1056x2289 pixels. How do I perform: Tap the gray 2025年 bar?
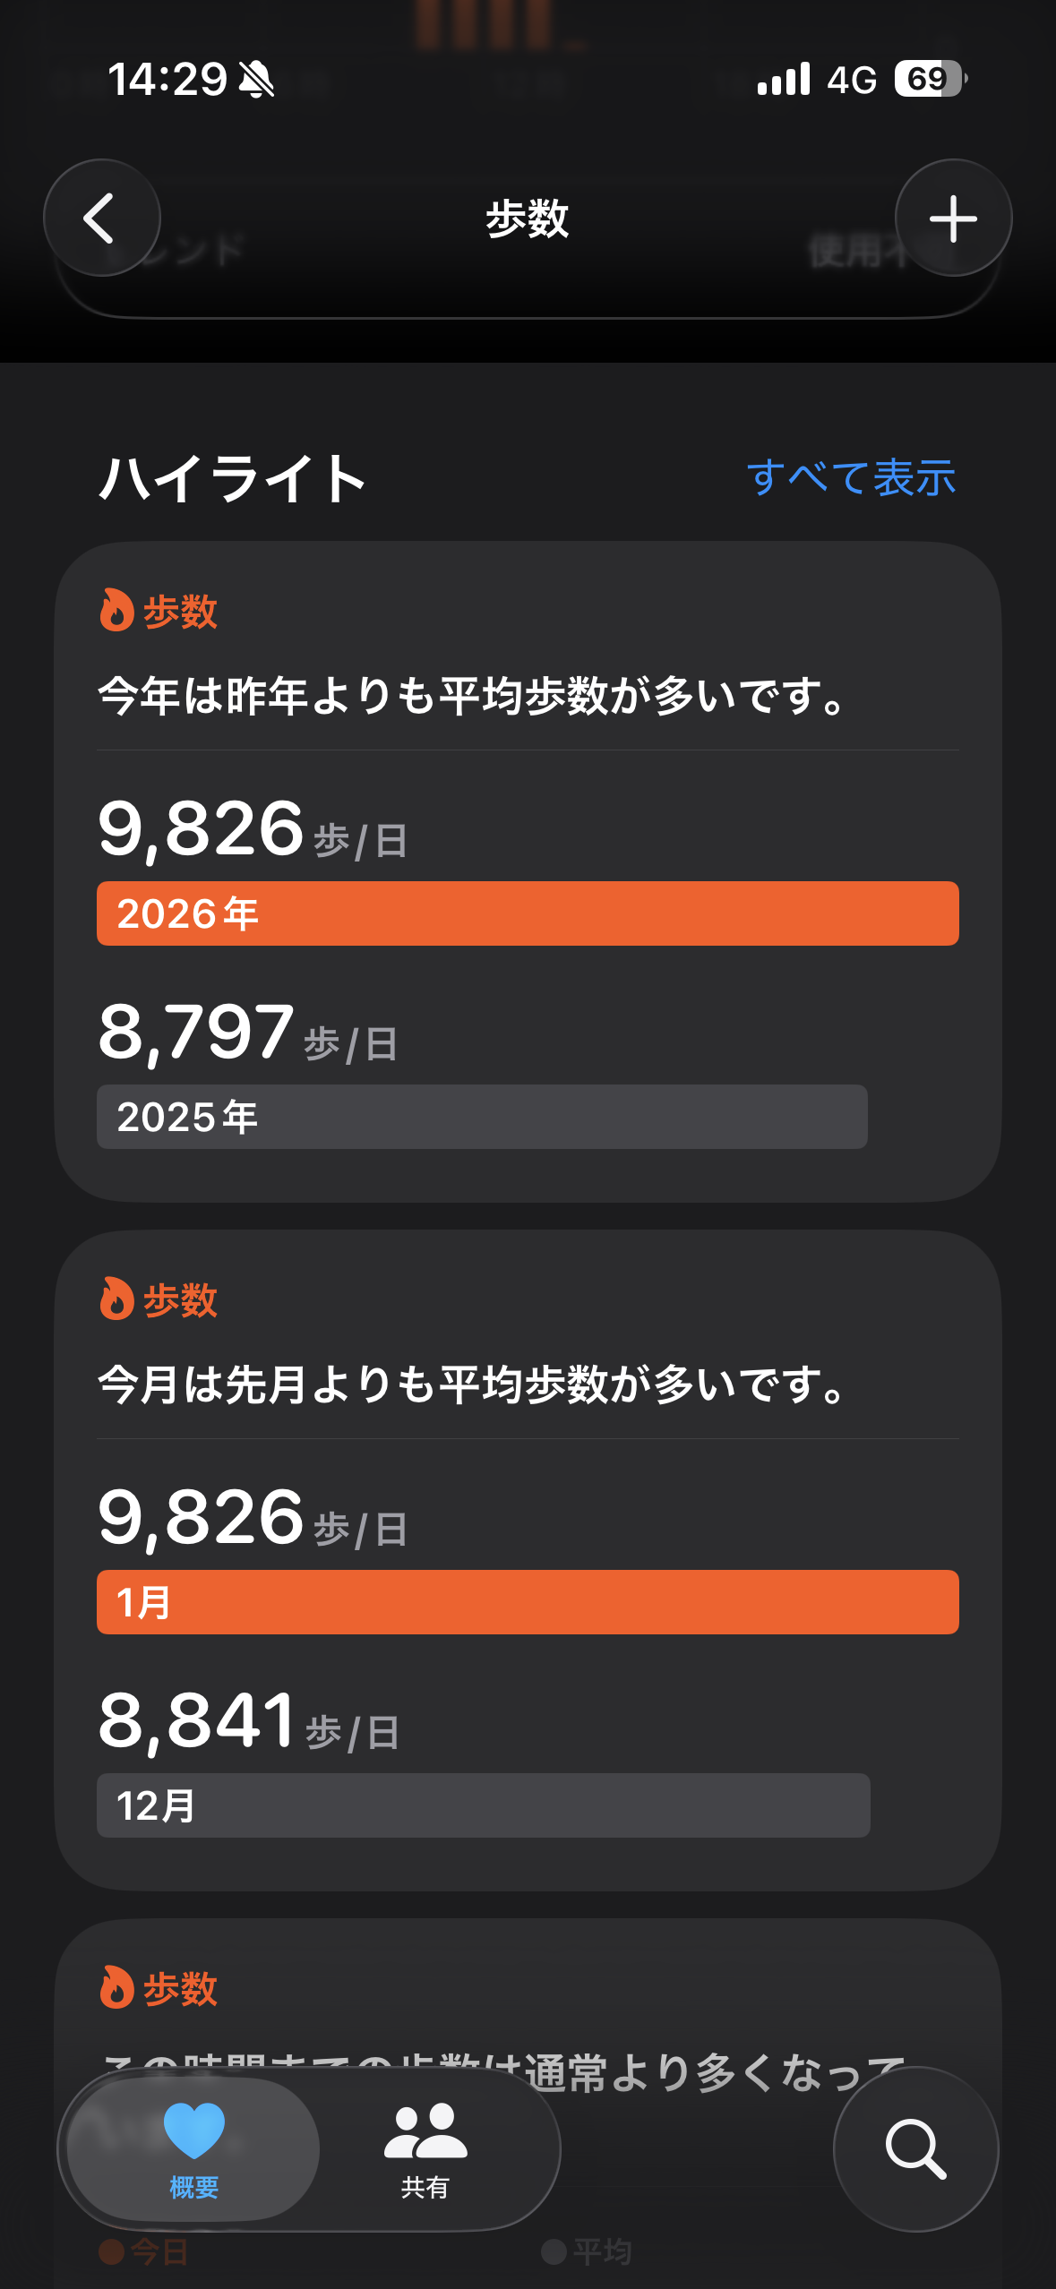[x=482, y=1117]
